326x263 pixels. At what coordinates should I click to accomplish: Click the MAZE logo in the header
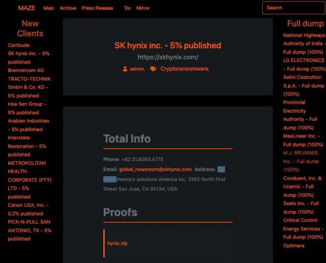(x=27, y=8)
